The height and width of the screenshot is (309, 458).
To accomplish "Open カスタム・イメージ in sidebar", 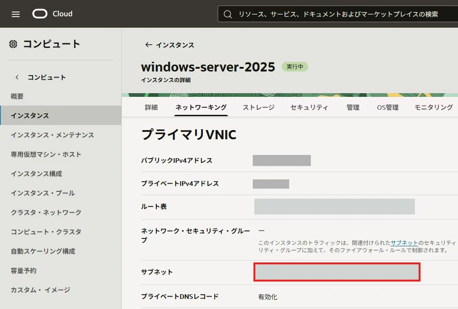I will point(40,290).
